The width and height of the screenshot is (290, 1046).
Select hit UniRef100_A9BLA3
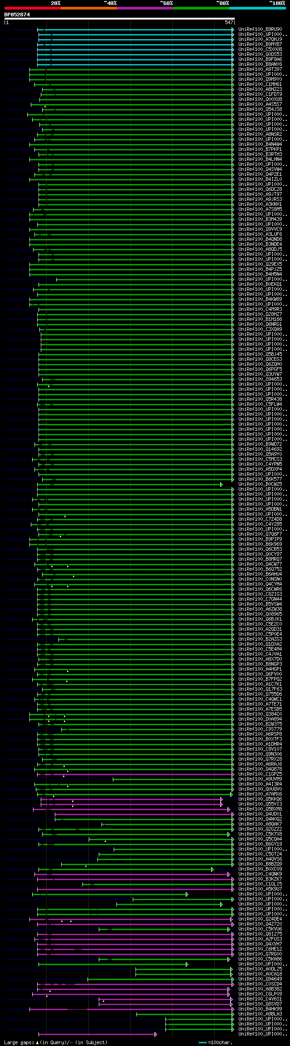260,1014
